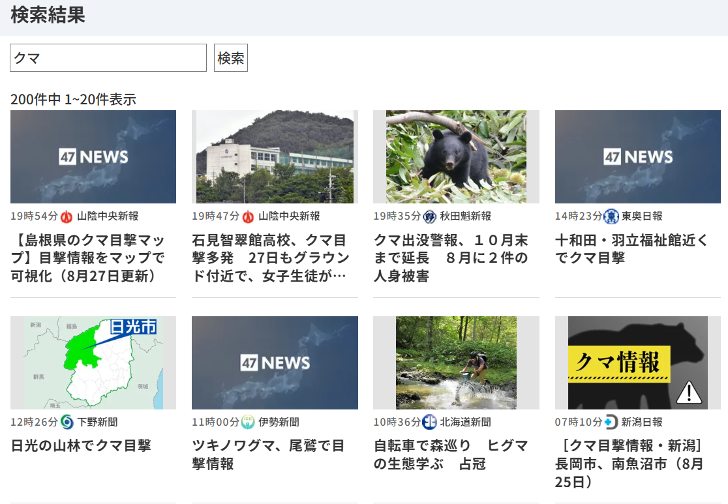Screen dimensions: 728x504
Task: Open headline 十和田・羽立福祉館近くでクマ目撃
Action: tap(631, 249)
